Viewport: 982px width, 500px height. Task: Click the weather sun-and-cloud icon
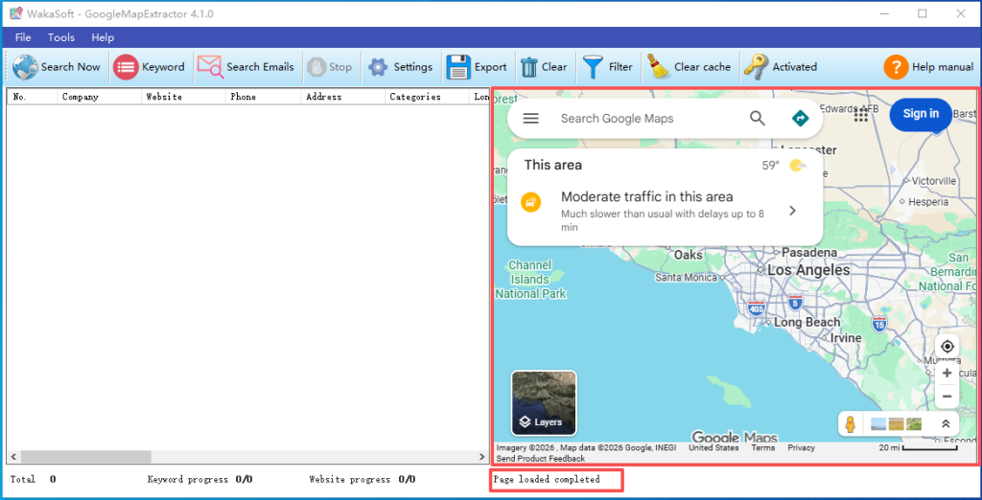(x=797, y=165)
